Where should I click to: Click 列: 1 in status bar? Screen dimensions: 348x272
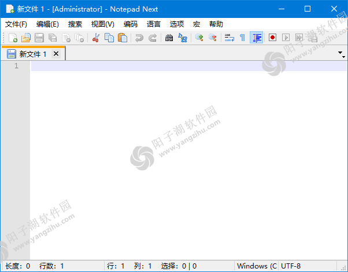[x=143, y=266]
